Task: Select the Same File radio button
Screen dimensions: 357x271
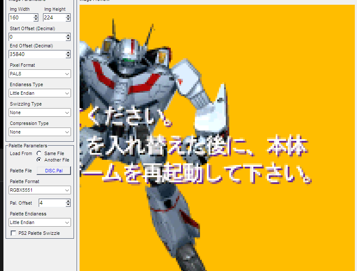Action: [39, 153]
